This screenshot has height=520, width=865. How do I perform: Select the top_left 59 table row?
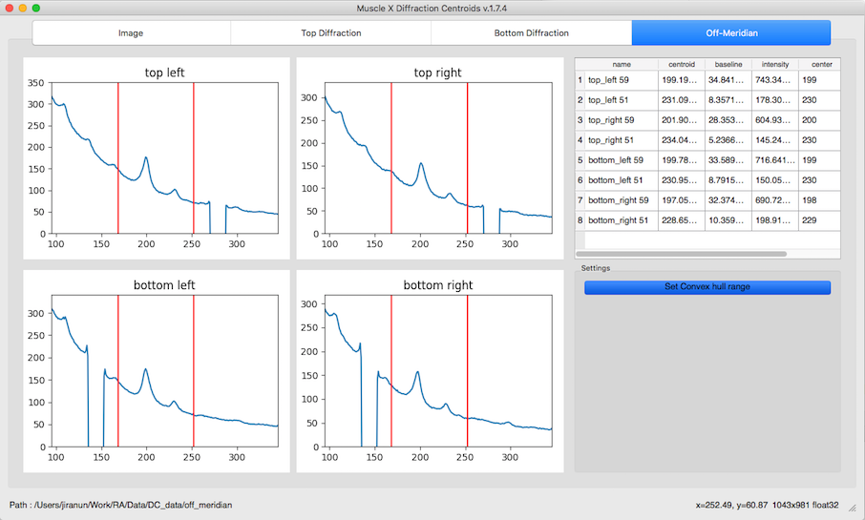(x=707, y=80)
